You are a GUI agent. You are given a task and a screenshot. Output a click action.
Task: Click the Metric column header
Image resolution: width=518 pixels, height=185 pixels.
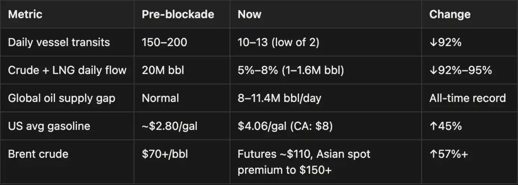coord(25,14)
